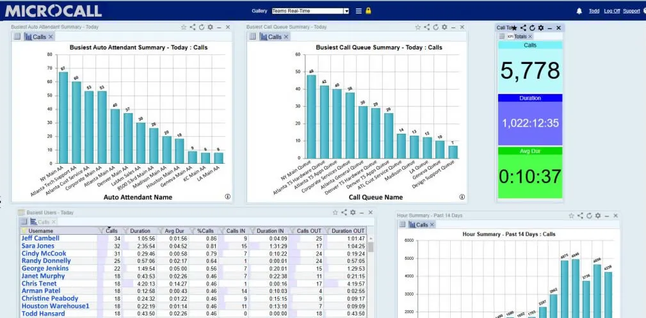The height and width of the screenshot is (318, 646).
Task: Click the MICROCALL logo
Action: tap(52, 11)
